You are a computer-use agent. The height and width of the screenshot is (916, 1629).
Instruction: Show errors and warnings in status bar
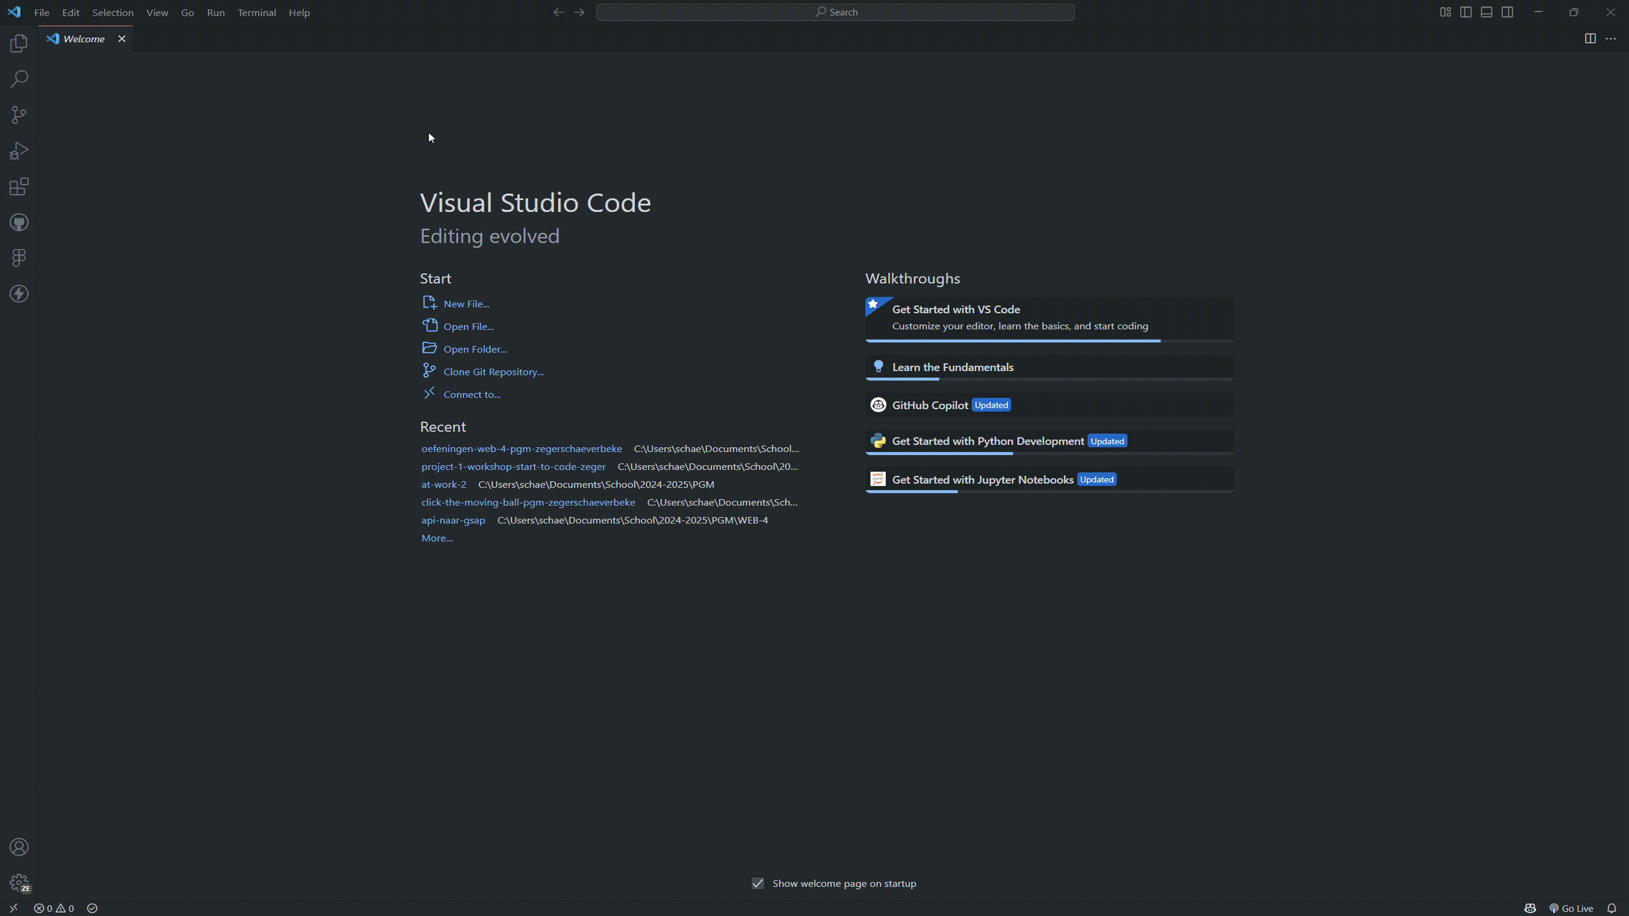pos(54,908)
